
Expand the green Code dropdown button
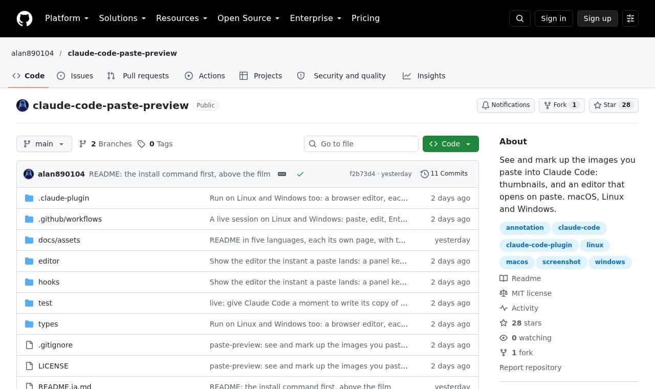(451, 144)
